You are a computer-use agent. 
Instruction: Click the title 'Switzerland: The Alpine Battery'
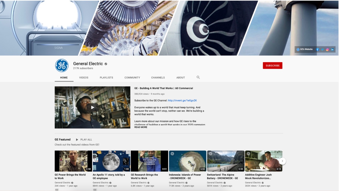point(223,177)
